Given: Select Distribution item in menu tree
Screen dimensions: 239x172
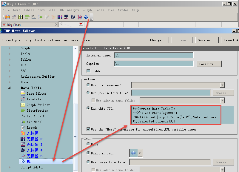Looking at the screenshot, I should pos(34,110).
